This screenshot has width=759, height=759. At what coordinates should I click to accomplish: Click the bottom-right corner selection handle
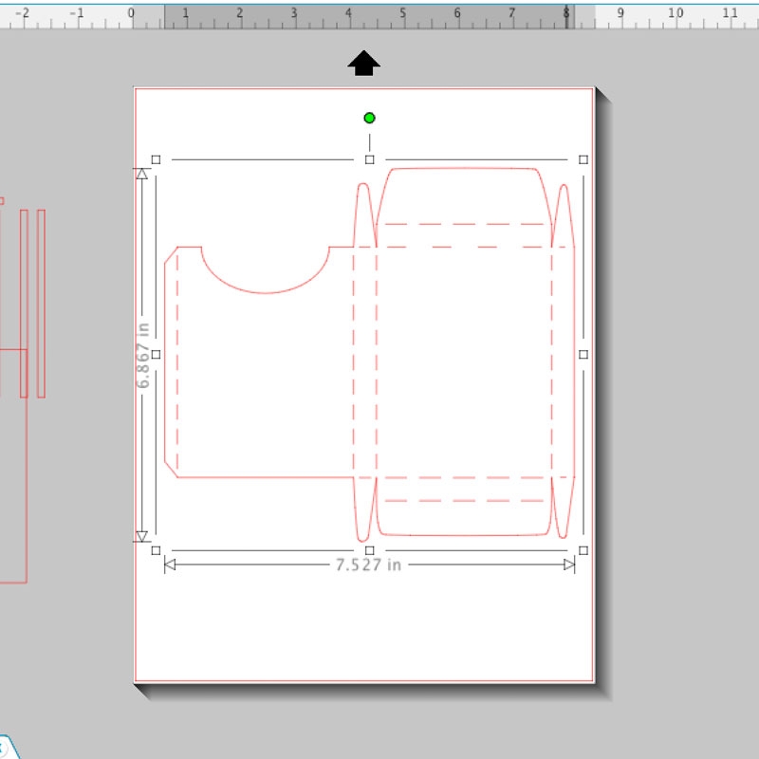point(583,550)
